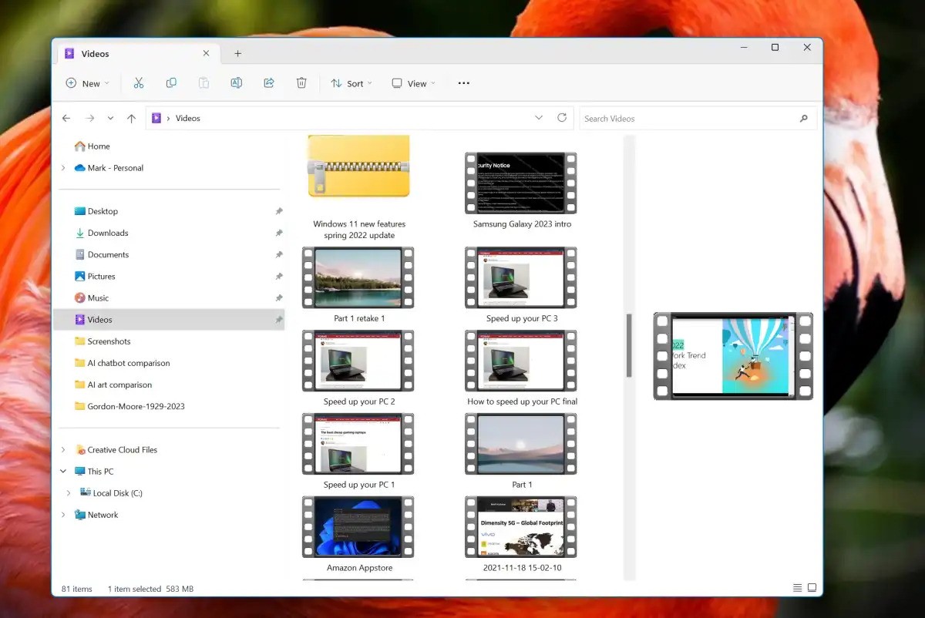The width and height of the screenshot is (925, 618).
Task: Switch to details view
Action: pyautogui.click(x=797, y=587)
